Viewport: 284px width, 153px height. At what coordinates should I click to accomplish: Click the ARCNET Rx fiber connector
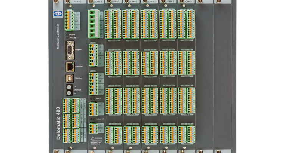coord(69,93)
